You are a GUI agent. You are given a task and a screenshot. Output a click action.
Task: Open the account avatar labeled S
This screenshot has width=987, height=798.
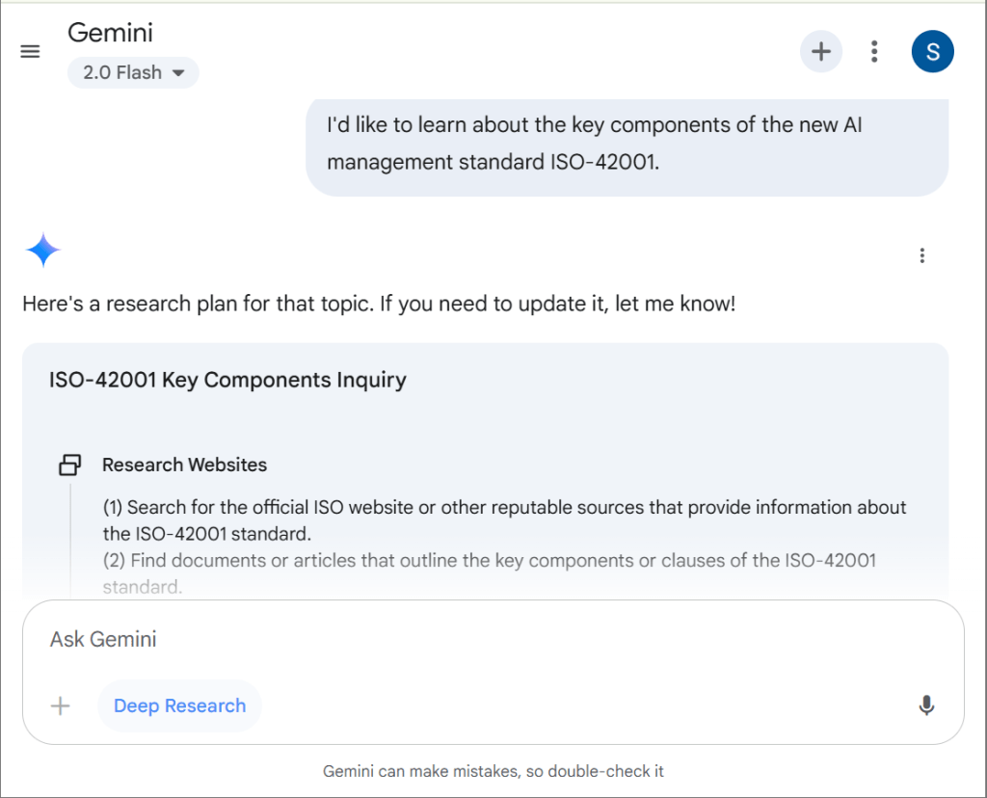932,52
